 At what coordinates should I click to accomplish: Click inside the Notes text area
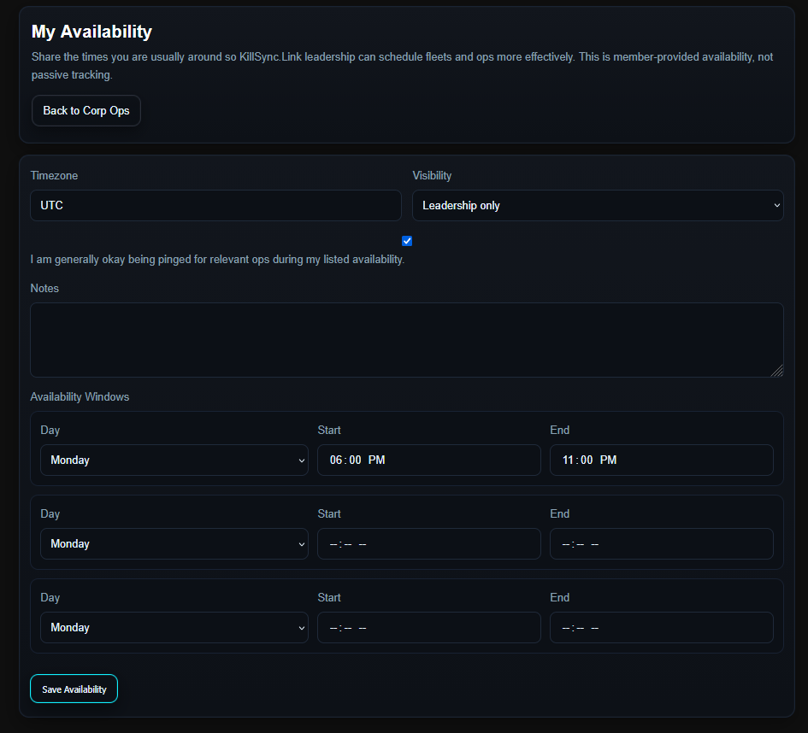(406, 339)
